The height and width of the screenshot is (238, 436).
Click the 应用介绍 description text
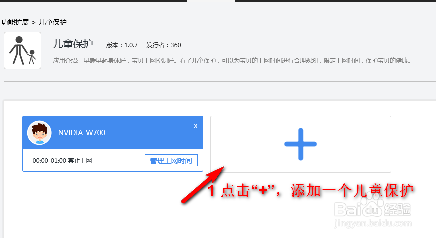click(x=232, y=61)
